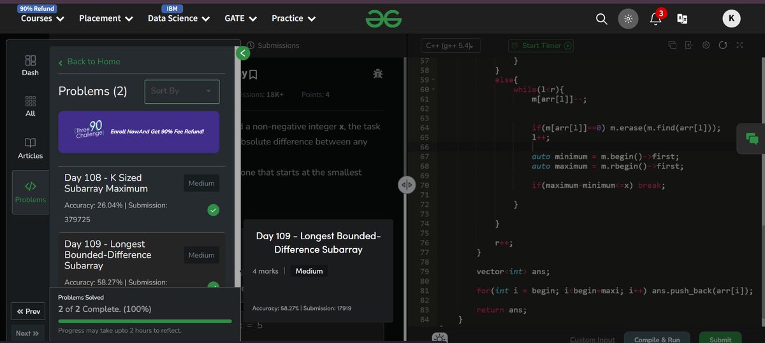The image size is (765, 343).
Task: Click the GeeksforGeeks logo
Action: [384, 19]
